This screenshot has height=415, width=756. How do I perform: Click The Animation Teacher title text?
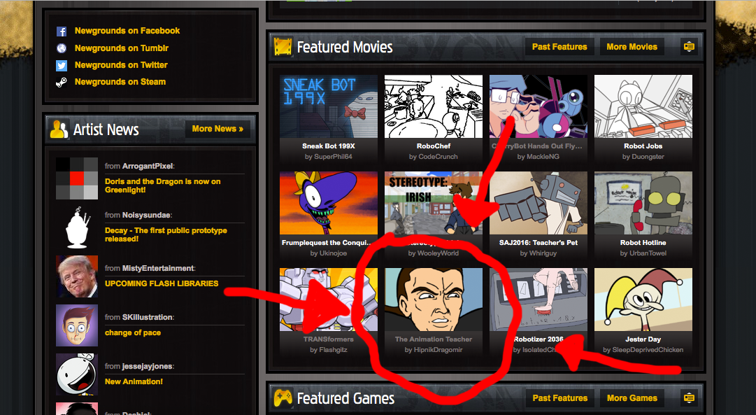tap(434, 339)
